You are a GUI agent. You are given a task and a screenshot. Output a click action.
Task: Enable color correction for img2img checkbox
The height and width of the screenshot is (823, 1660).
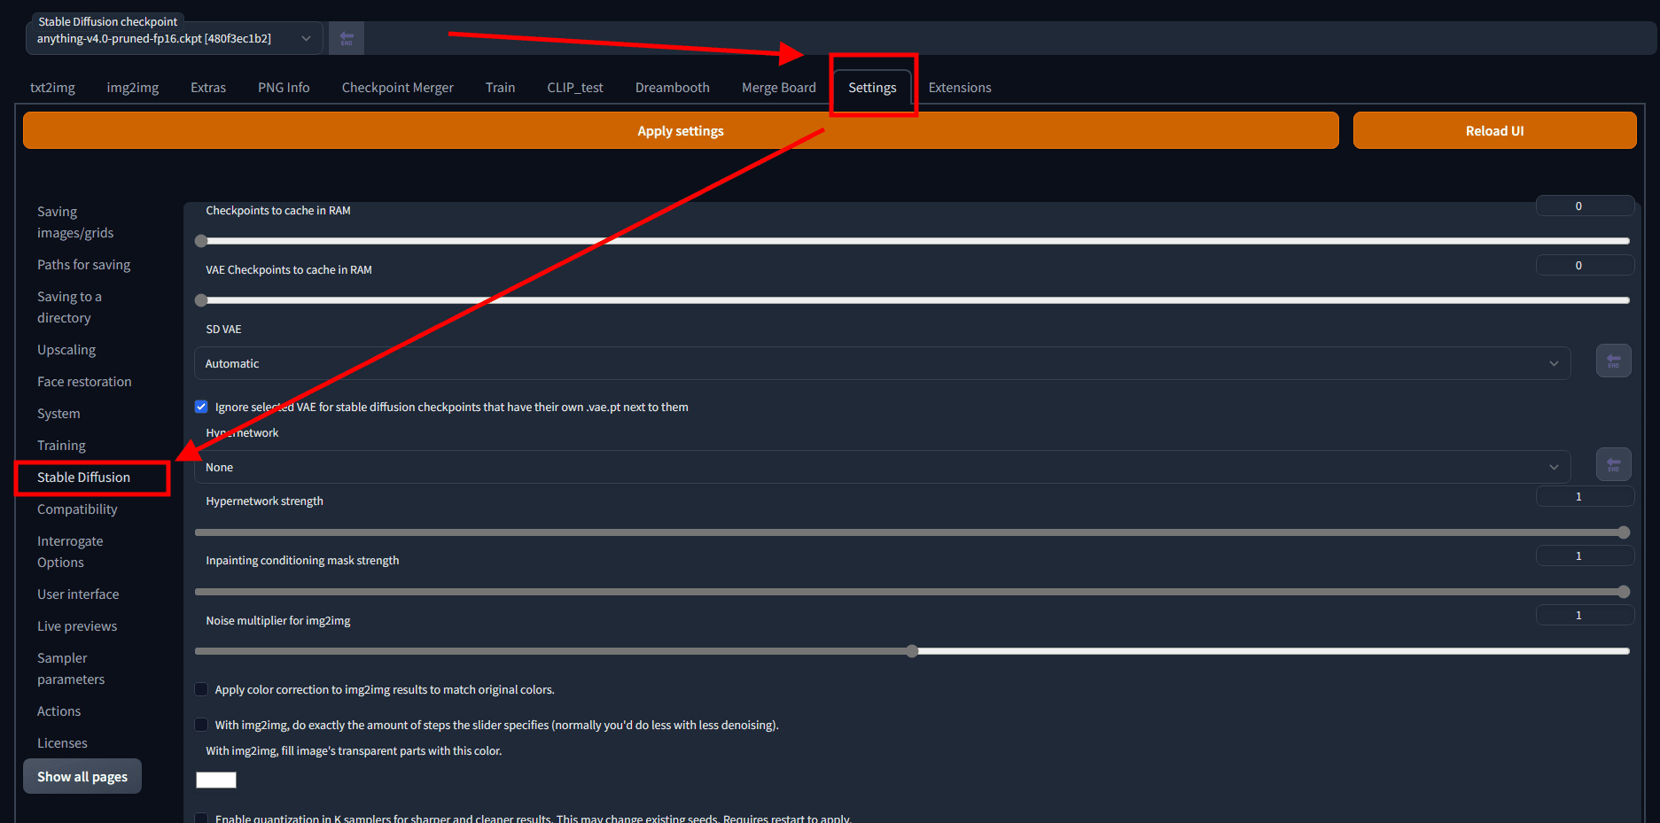[201, 689]
